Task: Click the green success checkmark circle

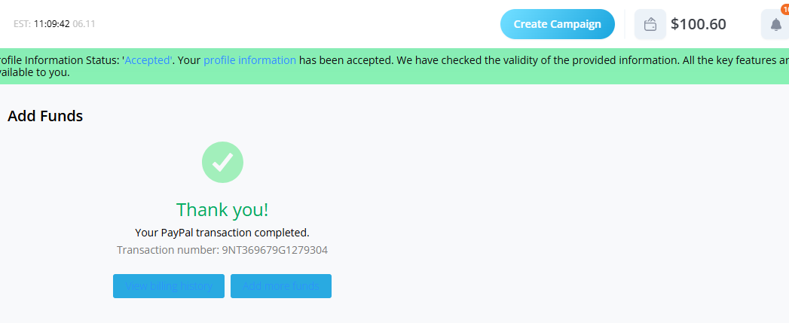Action: [x=222, y=161]
